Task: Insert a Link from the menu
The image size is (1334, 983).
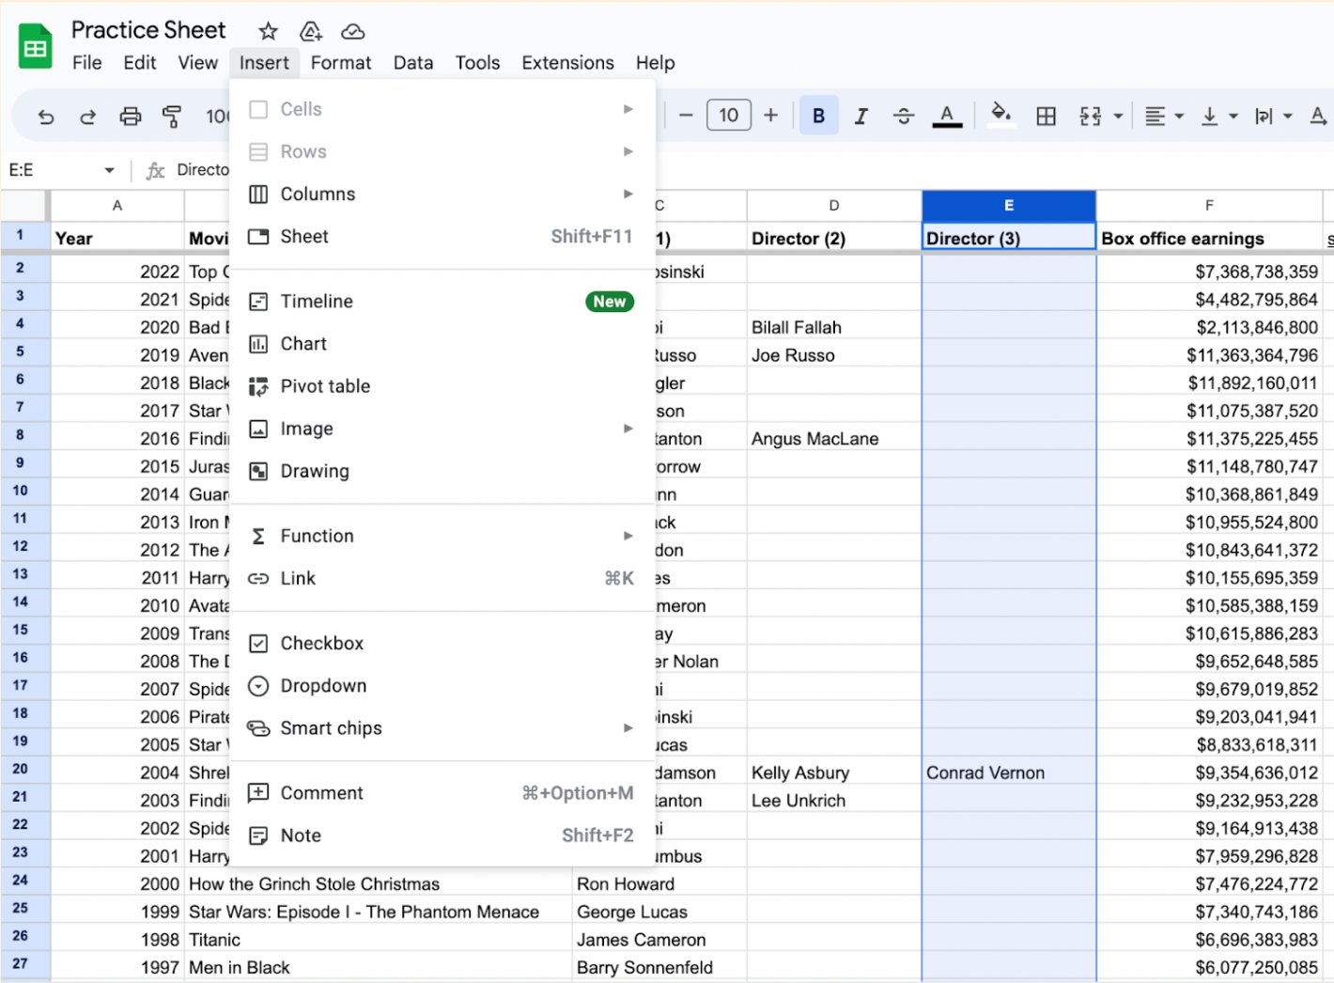Action: 442,578
